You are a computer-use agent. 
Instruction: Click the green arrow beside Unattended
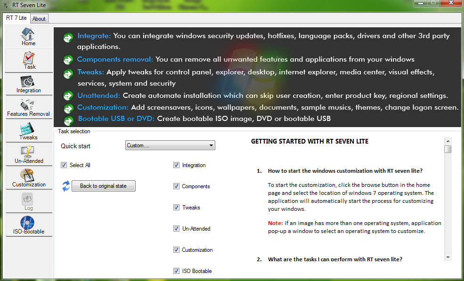[68, 96]
